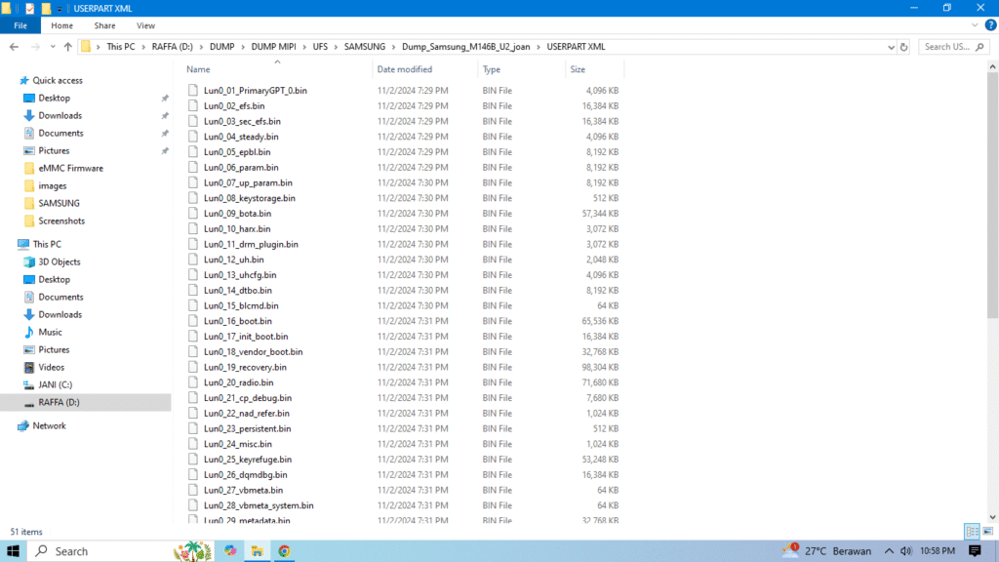This screenshot has height=562, width=999.
Task: Open the Home ribbon tab
Action: click(x=61, y=25)
